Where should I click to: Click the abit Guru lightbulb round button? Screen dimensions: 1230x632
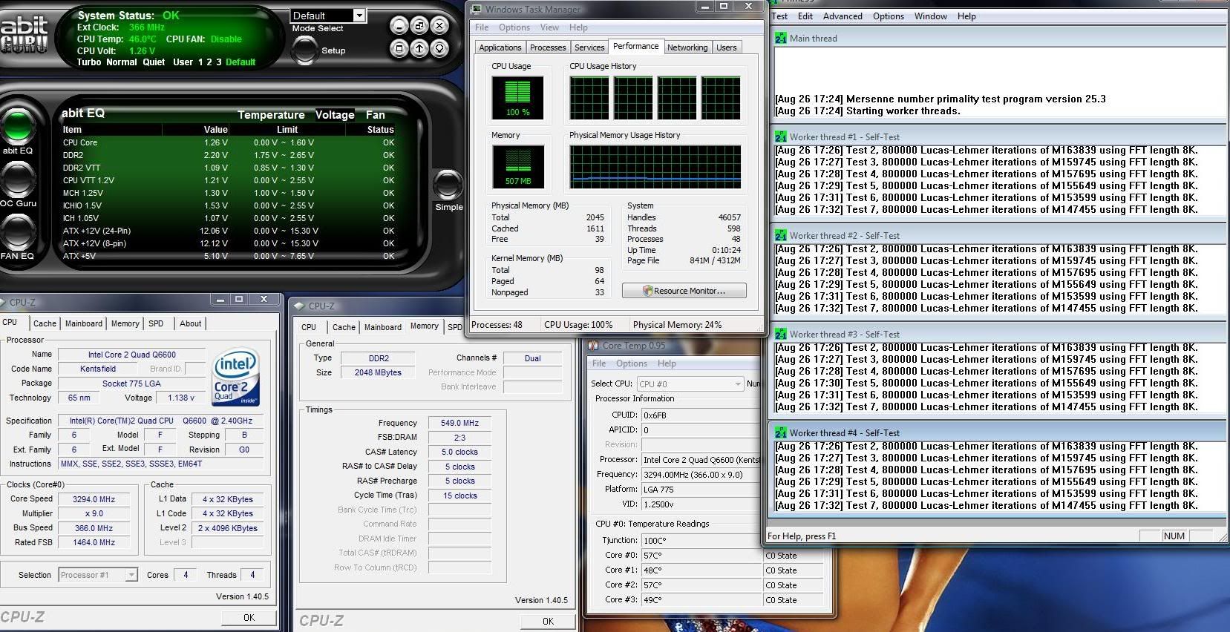[x=439, y=49]
